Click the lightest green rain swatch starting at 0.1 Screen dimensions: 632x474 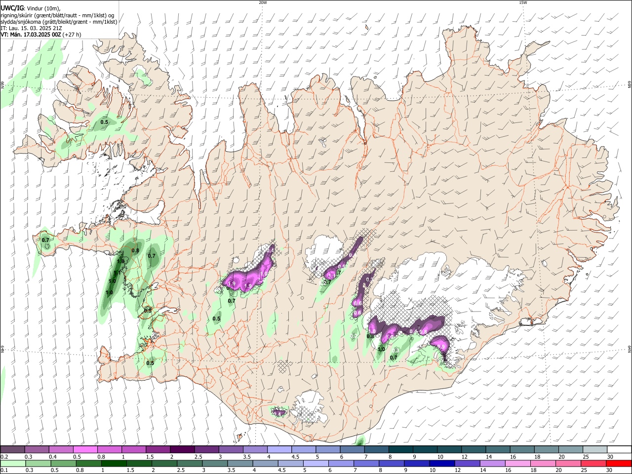tap(12, 463)
